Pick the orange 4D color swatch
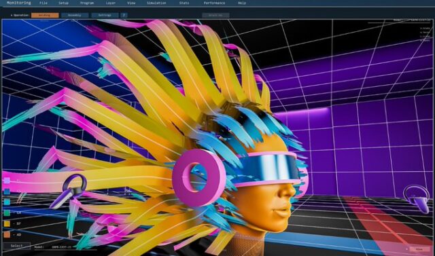This screenshot has width=435, height=256. pyautogui.click(x=7, y=235)
